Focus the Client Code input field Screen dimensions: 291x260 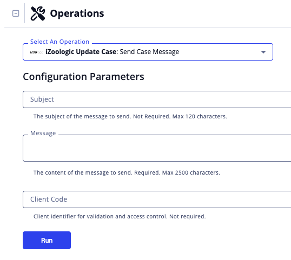[x=157, y=199]
